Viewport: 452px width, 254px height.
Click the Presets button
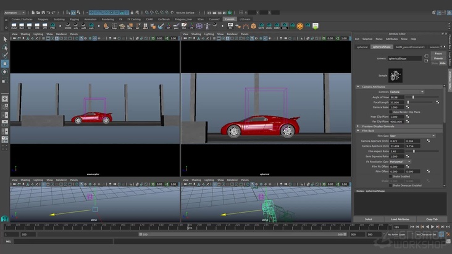point(438,59)
